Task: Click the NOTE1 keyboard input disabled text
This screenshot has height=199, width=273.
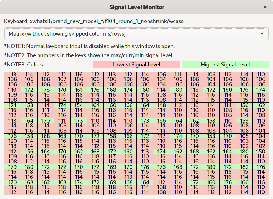Action: coord(89,46)
